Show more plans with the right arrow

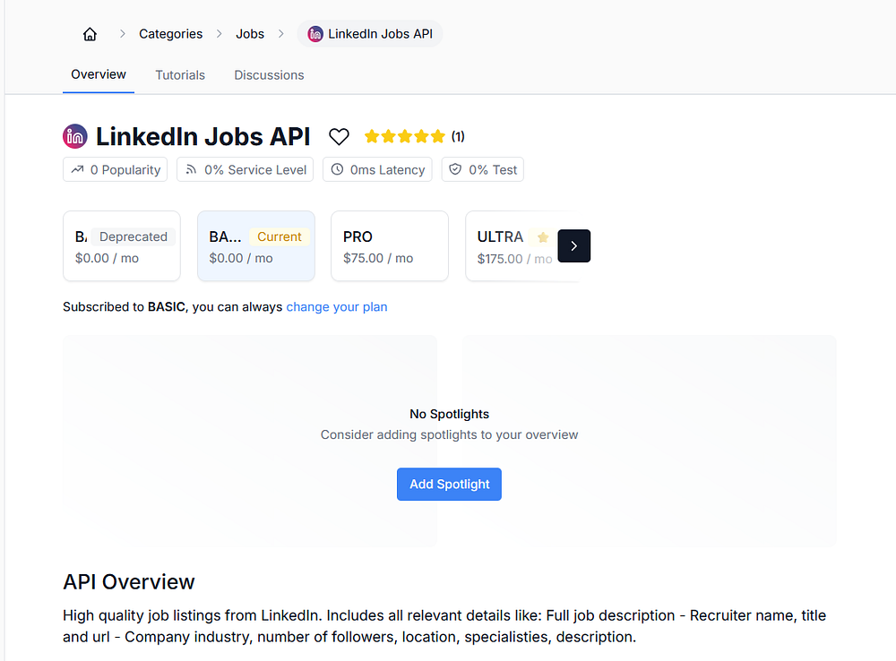pyautogui.click(x=573, y=246)
